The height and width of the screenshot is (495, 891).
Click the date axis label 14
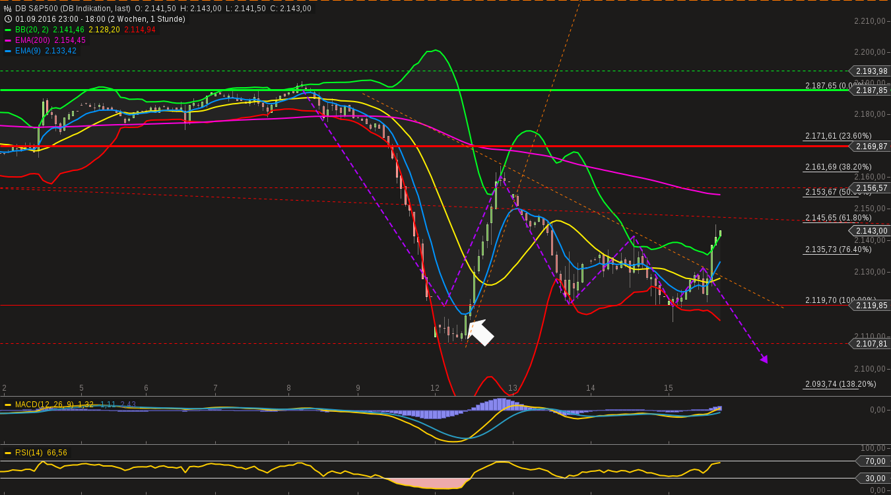click(591, 388)
